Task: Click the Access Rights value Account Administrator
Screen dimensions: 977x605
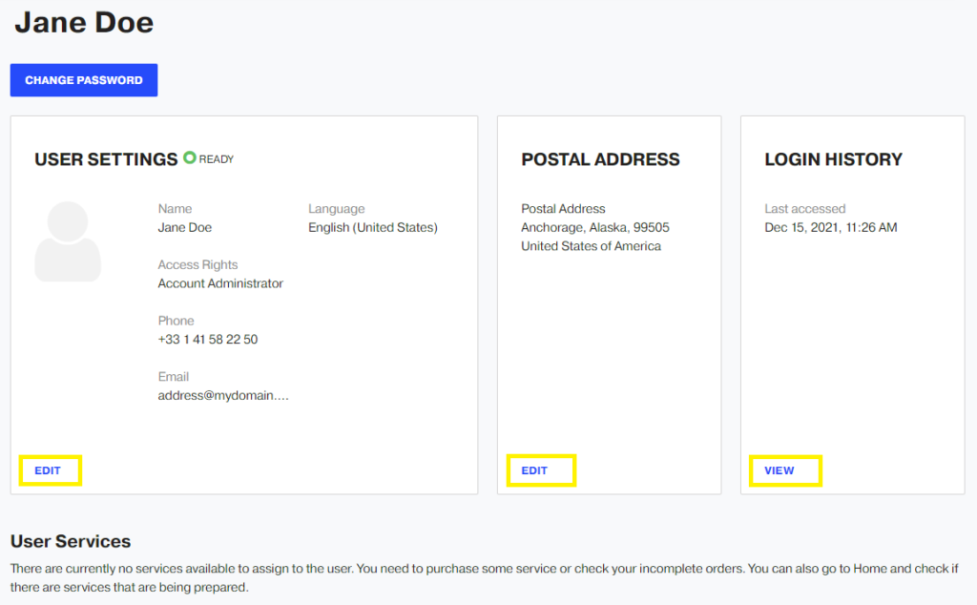Action: pos(219,282)
